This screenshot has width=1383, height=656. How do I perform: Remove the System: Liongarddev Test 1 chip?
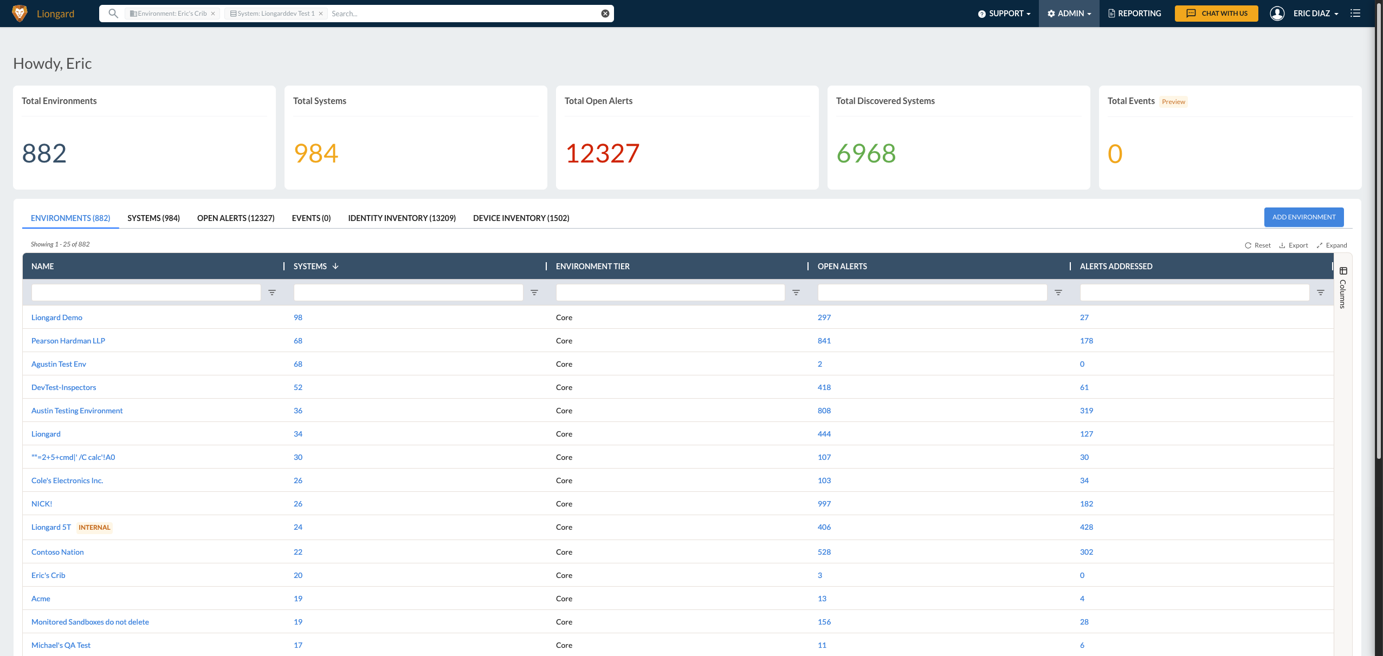pos(321,14)
